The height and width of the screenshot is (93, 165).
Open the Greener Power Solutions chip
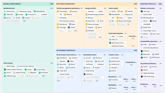[x=13, y=69]
